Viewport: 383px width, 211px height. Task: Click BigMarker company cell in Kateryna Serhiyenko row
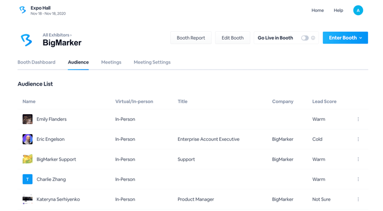[283, 199]
